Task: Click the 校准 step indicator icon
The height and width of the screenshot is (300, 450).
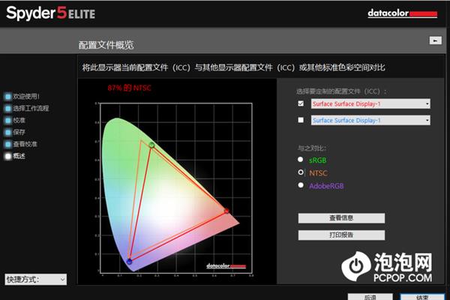Action: point(7,120)
